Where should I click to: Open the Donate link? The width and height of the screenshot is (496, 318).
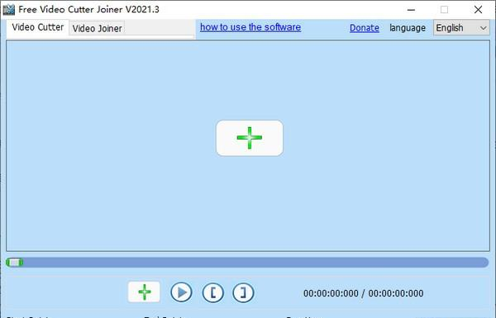365,28
